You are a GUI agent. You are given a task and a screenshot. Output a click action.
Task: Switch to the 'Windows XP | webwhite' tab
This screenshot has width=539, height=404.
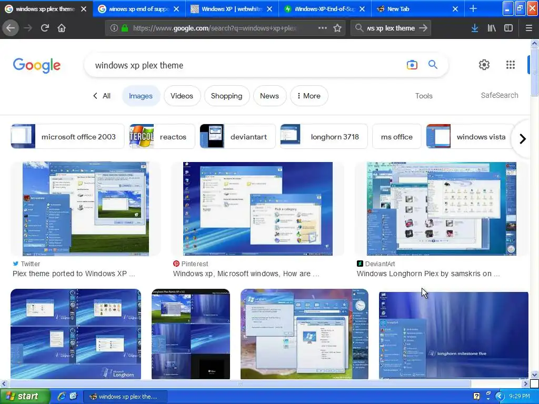pos(232,8)
